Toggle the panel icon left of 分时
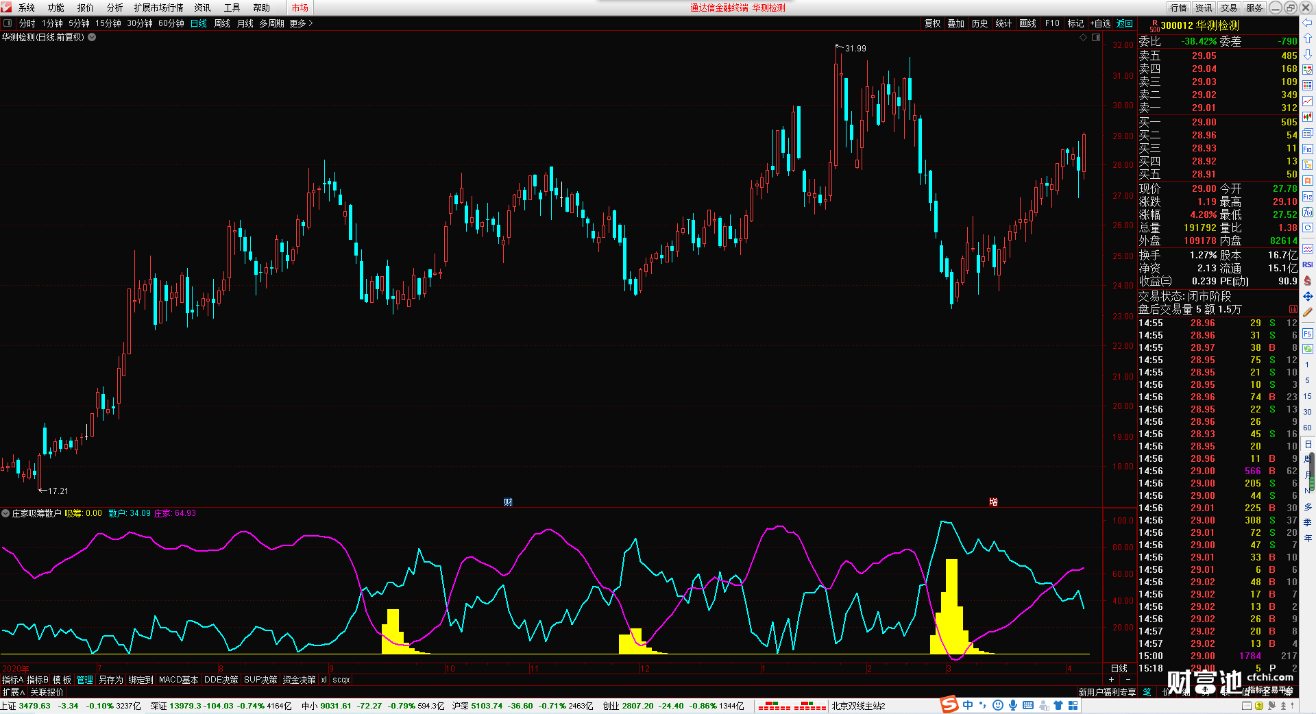Viewport: 1316px width, 714px height. click(x=8, y=23)
